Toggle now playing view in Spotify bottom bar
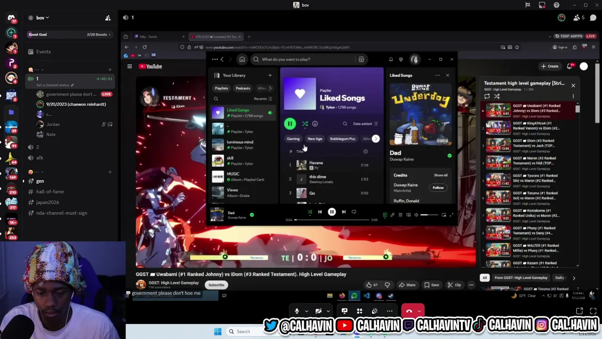602x339 pixels. point(385,215)
